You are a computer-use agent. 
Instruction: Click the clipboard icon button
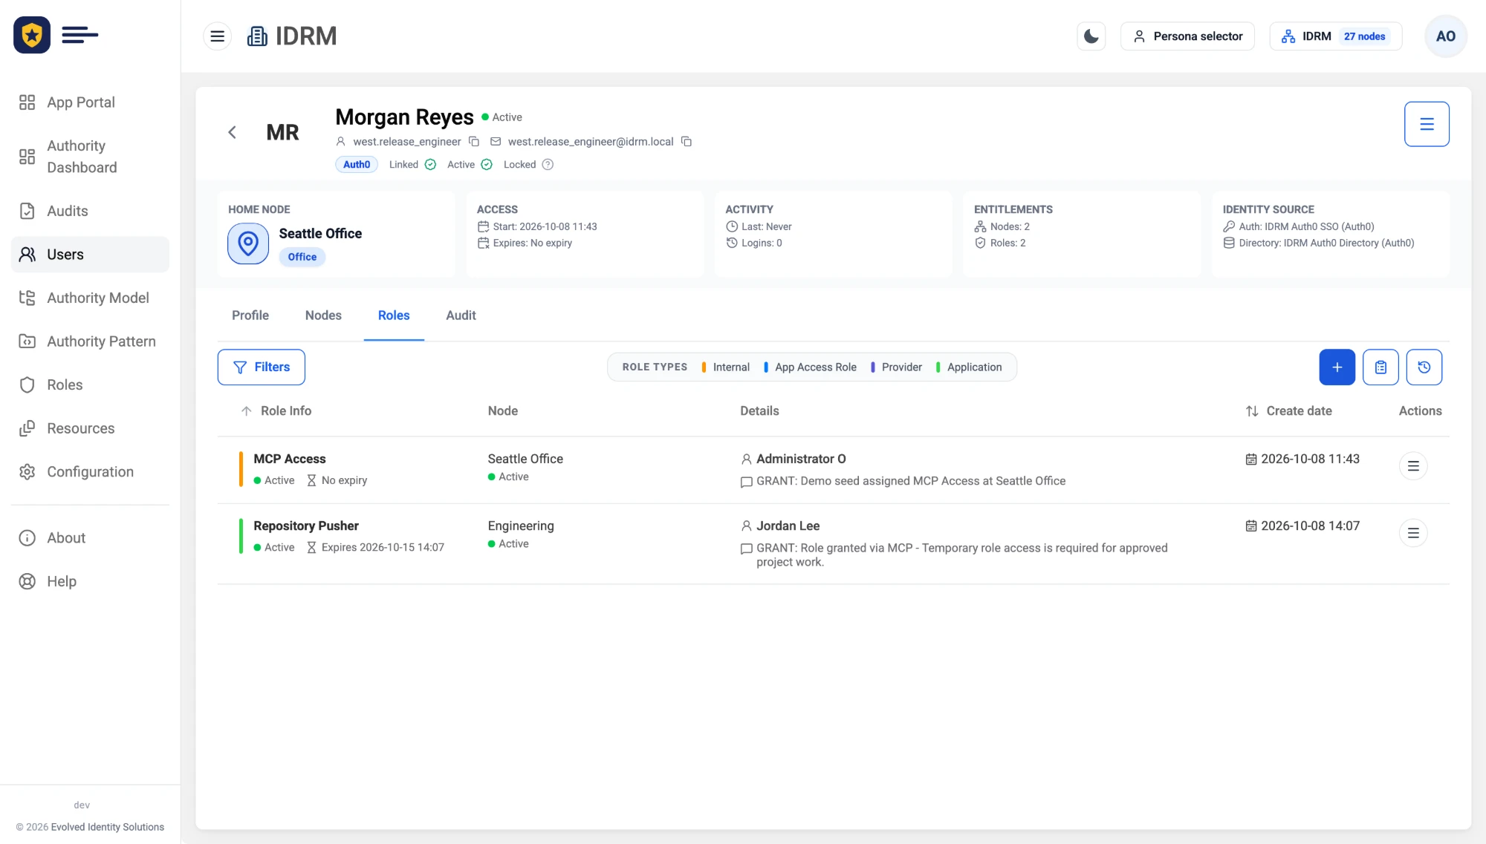[1380, 367]
